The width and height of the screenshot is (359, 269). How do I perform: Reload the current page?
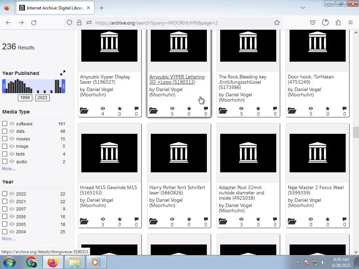click(34, 23)
